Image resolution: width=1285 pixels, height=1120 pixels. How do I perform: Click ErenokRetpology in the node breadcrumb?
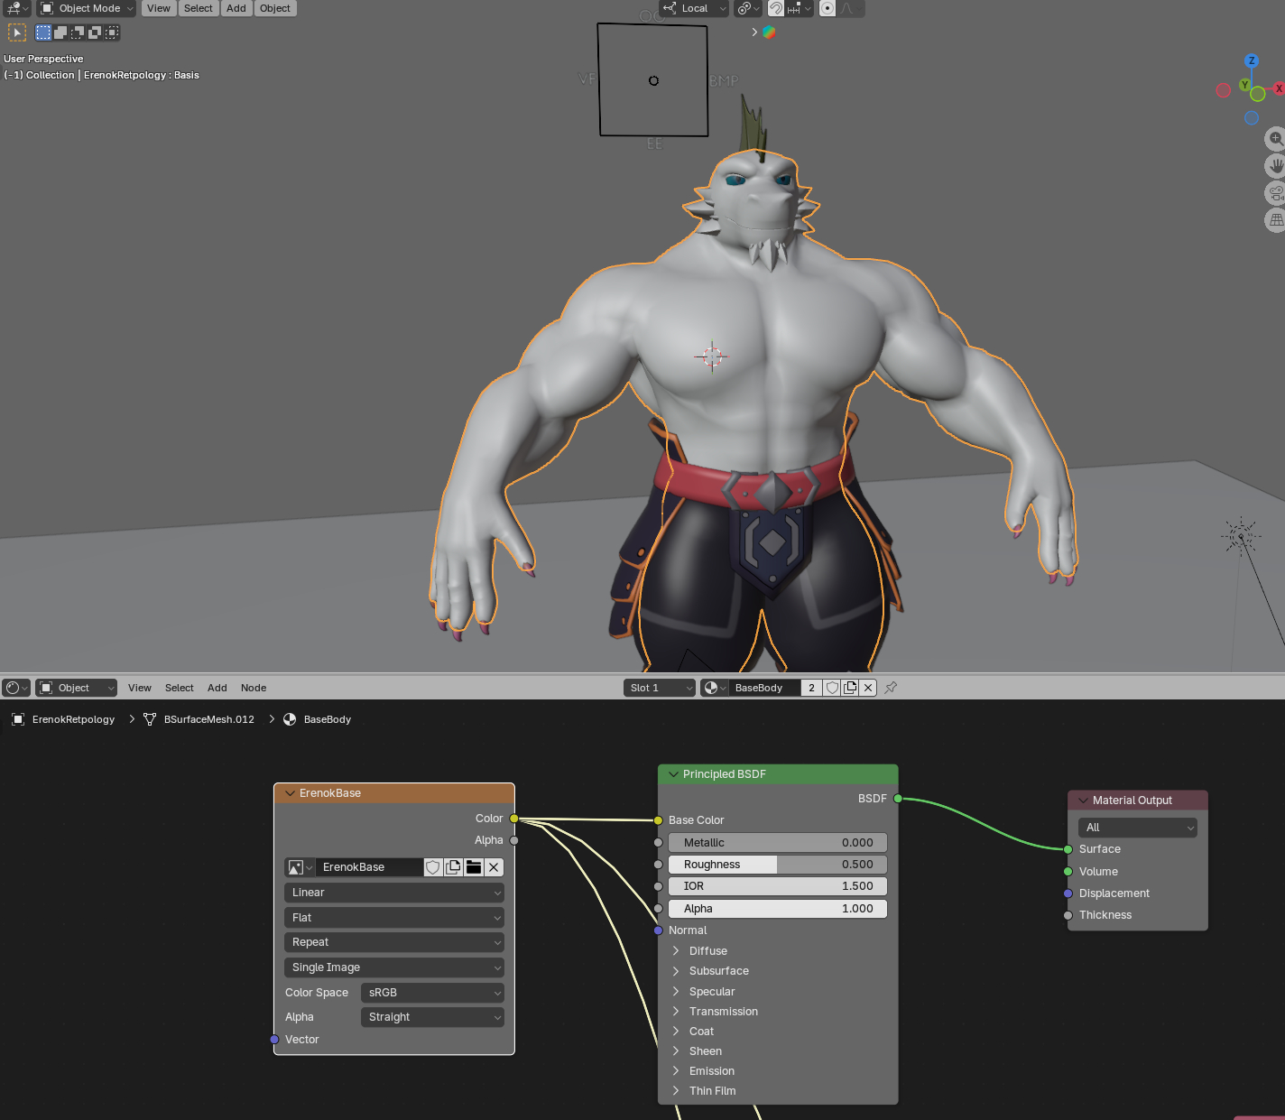pos(73,719)
